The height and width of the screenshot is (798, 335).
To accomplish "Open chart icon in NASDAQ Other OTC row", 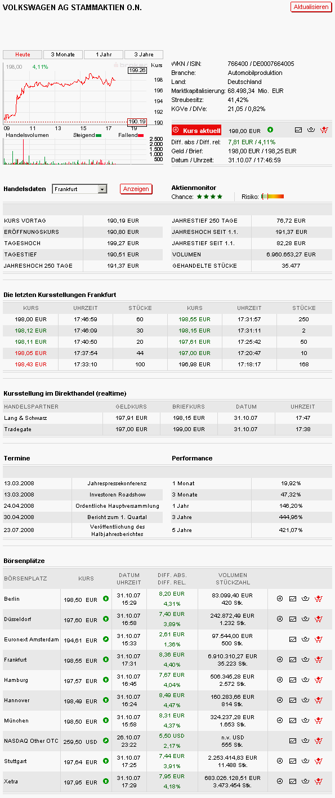I will (293, 741).
